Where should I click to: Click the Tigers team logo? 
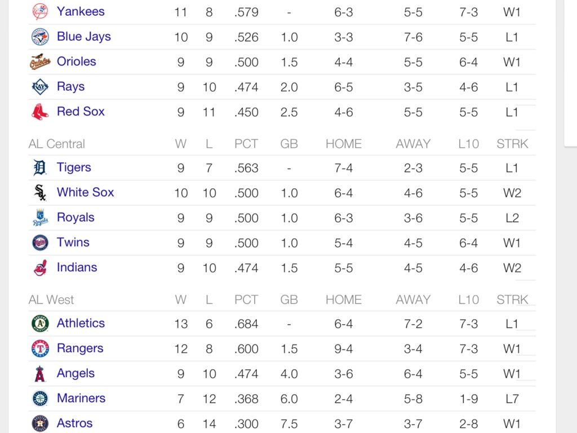[x=40, y=167]
